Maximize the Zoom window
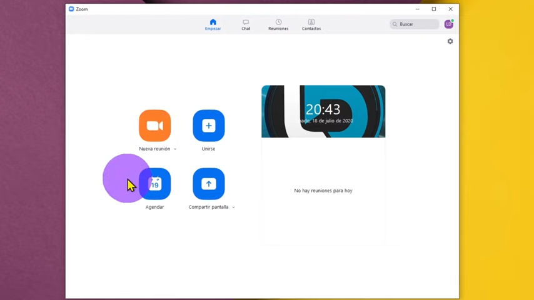This screenshot has width=534, height=300. 434,9
